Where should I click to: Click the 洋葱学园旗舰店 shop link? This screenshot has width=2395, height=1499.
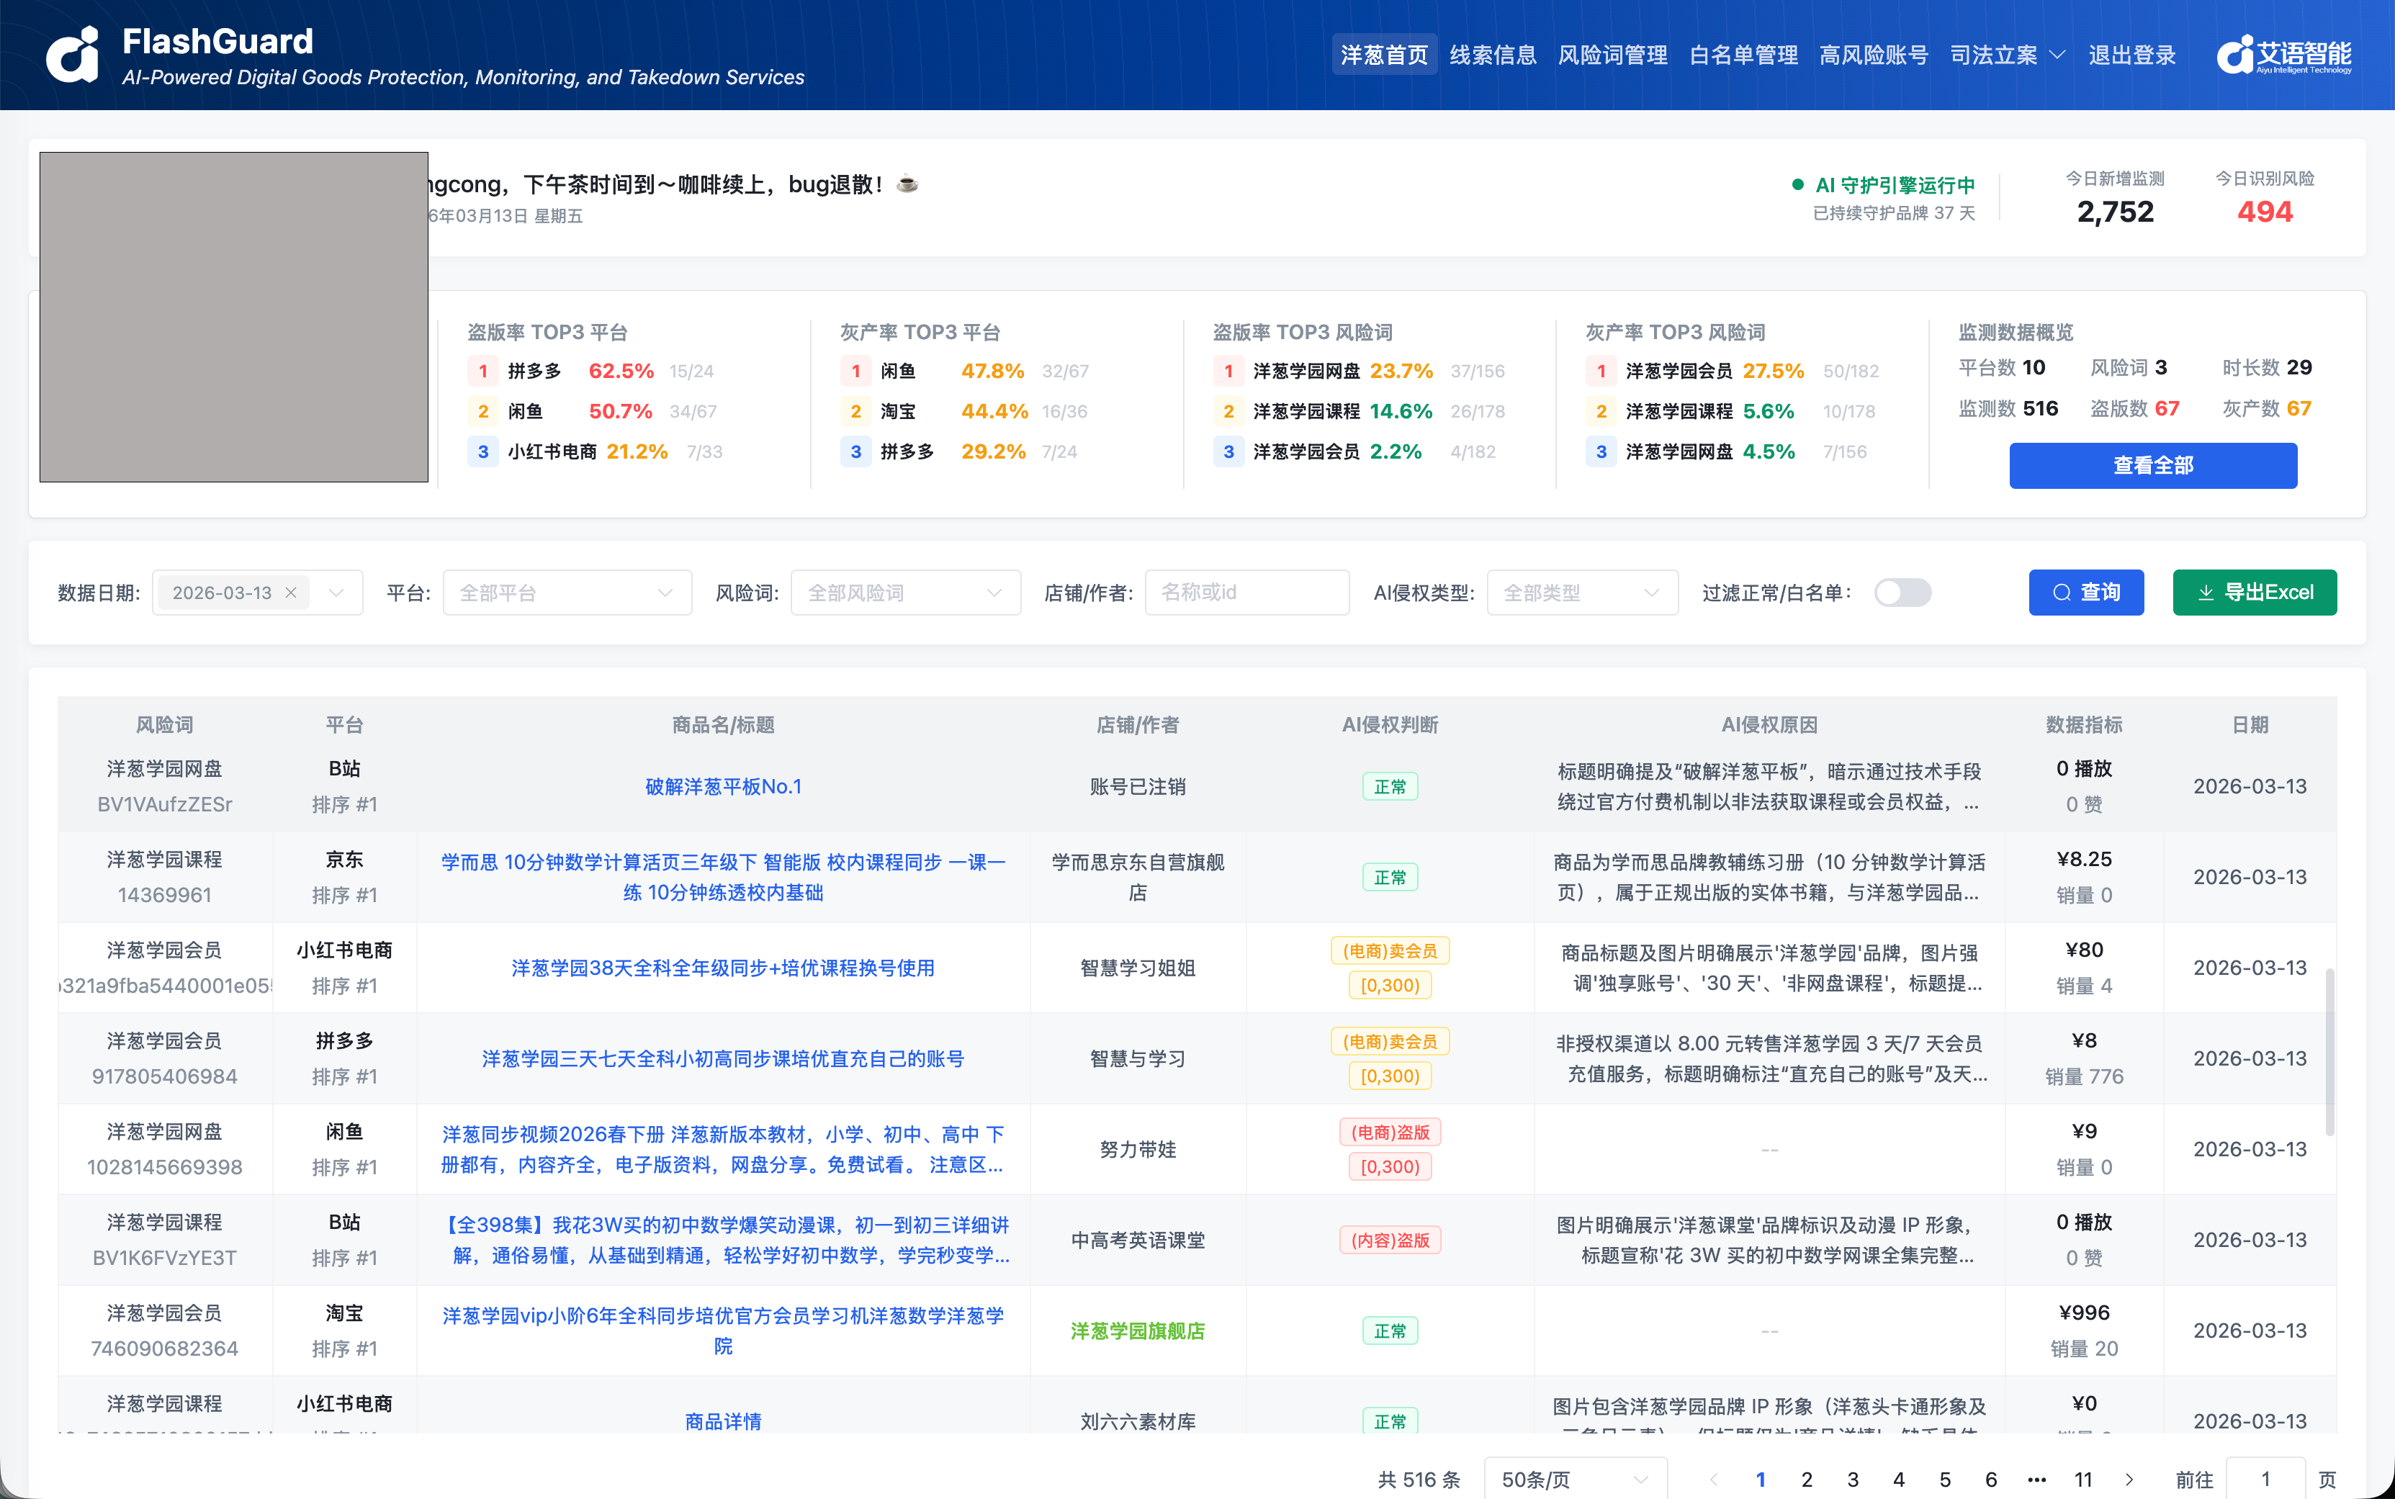(x=1137, y=1331)
